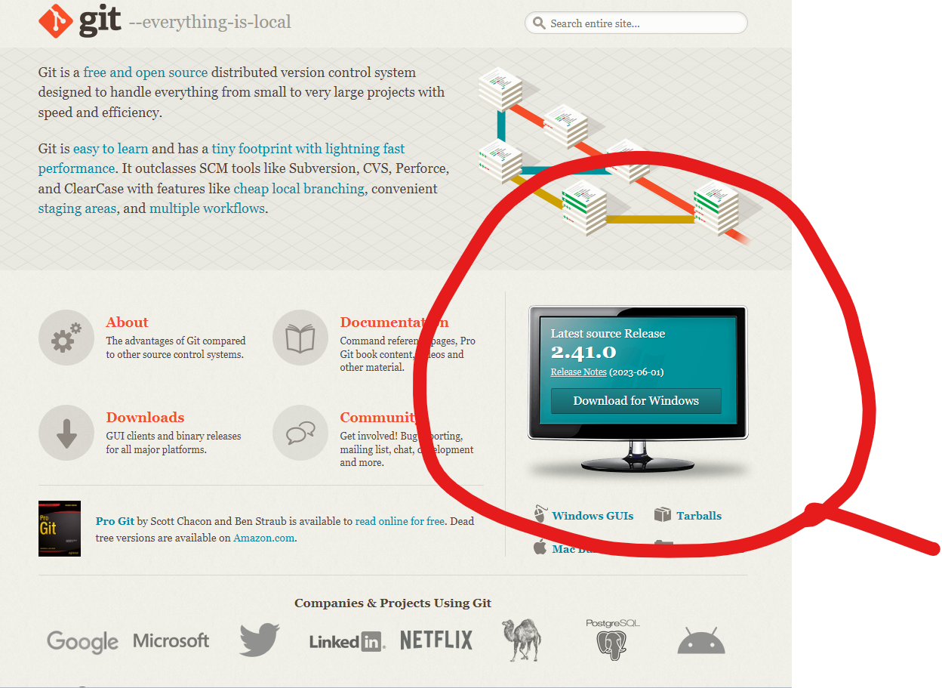Follow the 'staging areas' link
Viewport: 942px width, 688px height.
point(78,208)
